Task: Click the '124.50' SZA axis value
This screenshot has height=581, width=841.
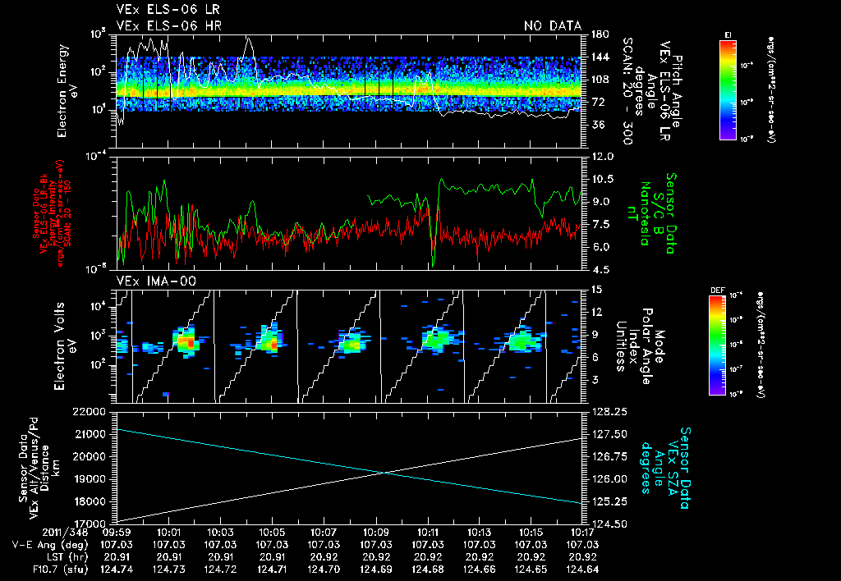Action: click(x=609, y=524)
